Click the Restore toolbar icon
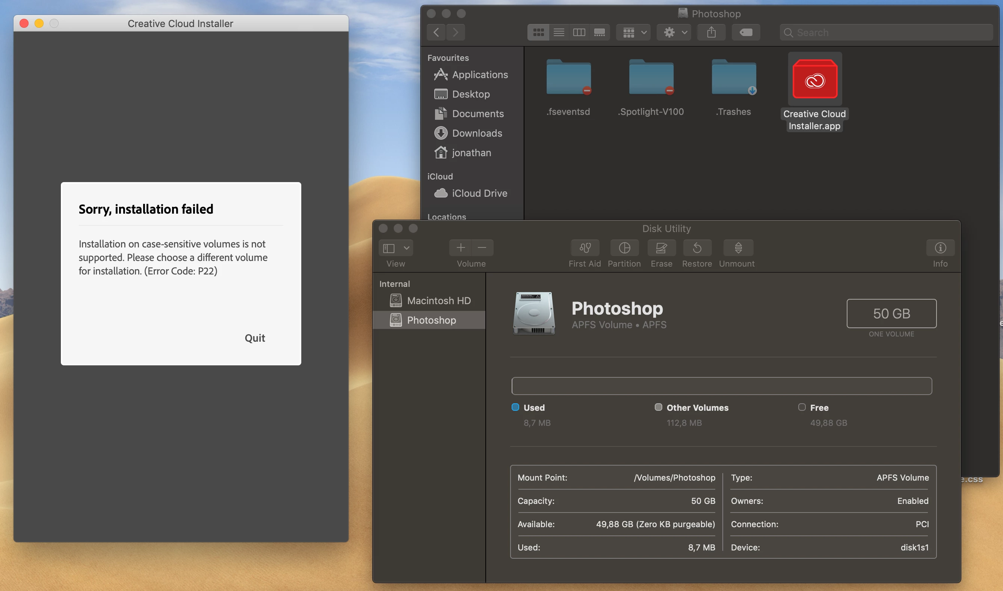 pyautogui.click(x=697, y=248)
